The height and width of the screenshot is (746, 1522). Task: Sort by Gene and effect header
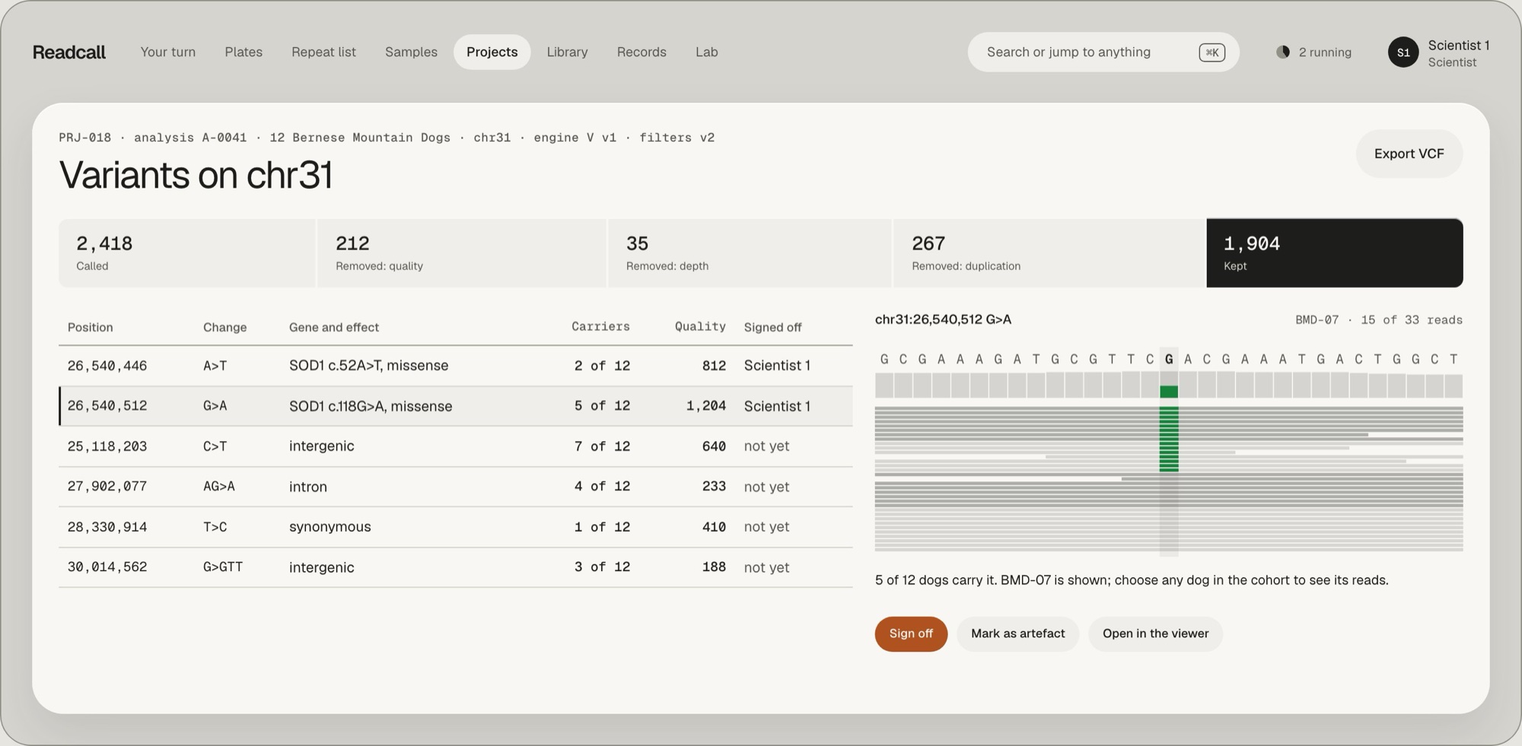point(333,327)
